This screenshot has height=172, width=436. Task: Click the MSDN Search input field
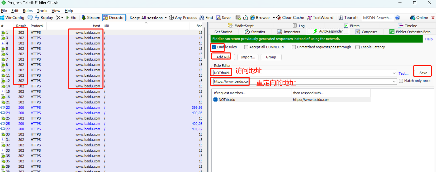tap(377, 18)
